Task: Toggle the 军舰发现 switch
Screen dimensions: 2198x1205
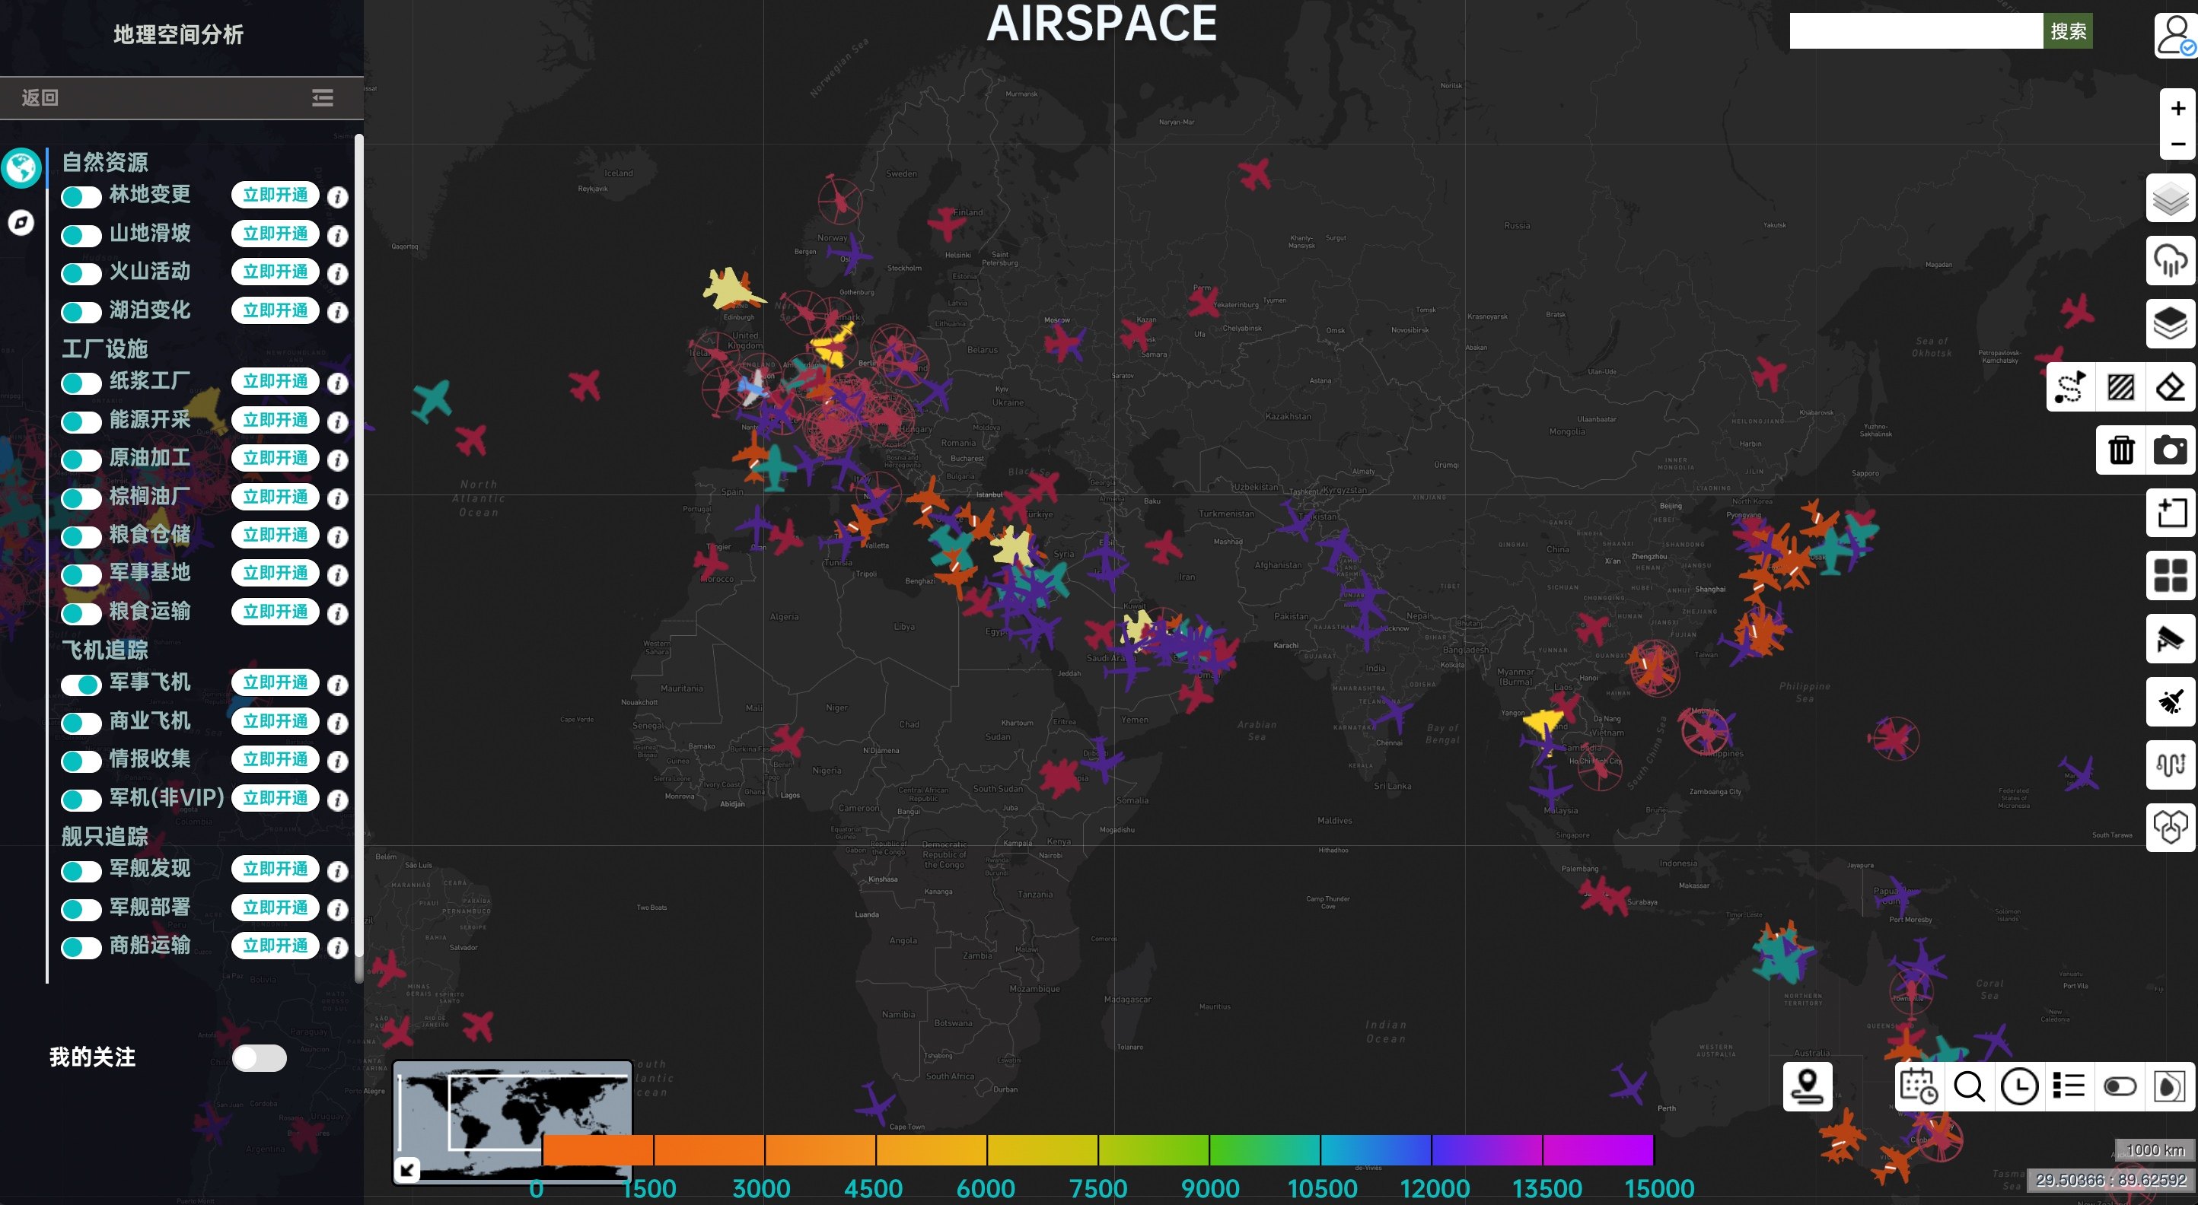Action: (x=82, y=871)
